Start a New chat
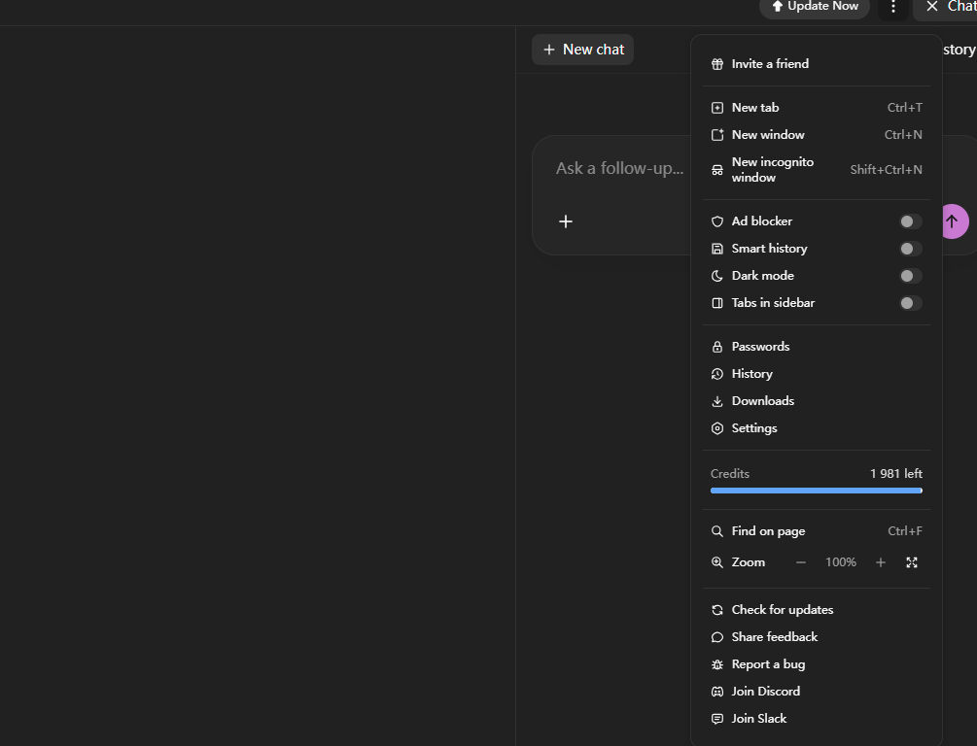The width and height of the screenshot is (977, 746). (x=583, y=50)
